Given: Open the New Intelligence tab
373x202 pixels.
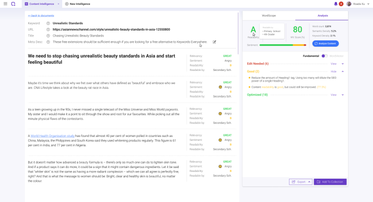Looking at the screenshot, I should (x=79, y=4).
